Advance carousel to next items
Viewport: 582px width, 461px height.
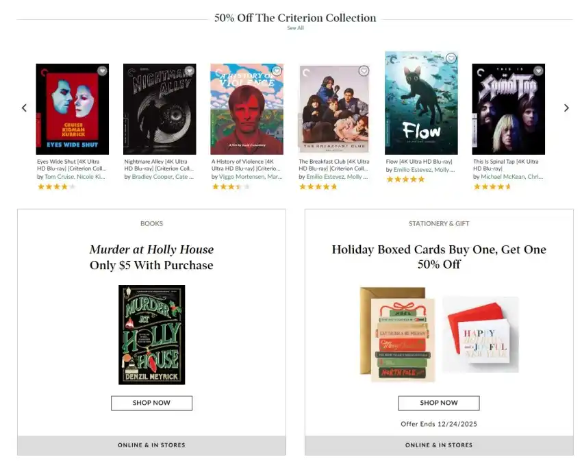point(566,108)
